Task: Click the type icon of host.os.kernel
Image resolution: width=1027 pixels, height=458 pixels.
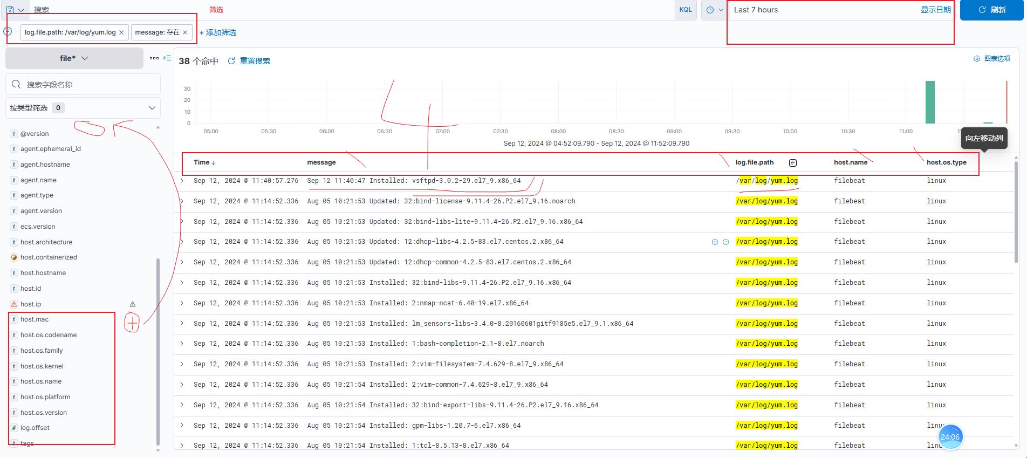Action: [x=14, y=366]
